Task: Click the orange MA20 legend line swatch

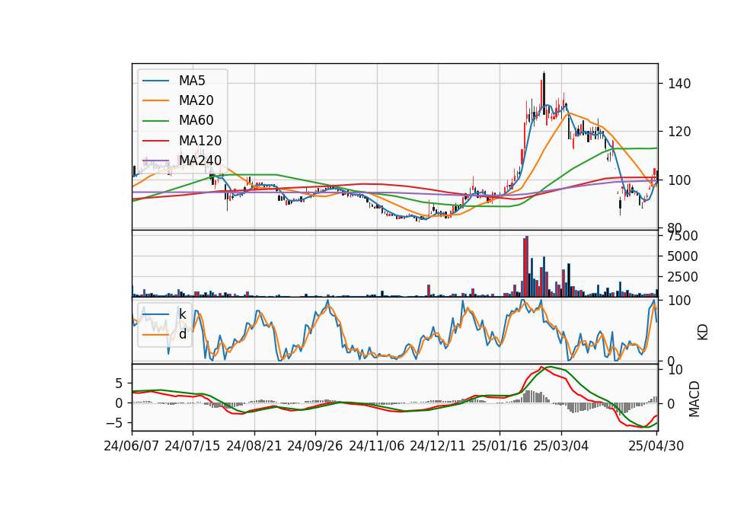Action: click(155, 100)
